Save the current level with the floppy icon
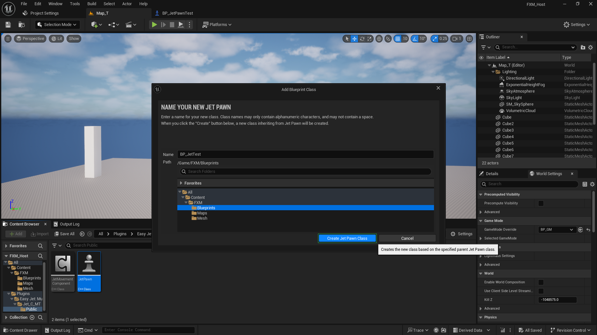The height and width of the screenshot is (335, 597). coord(8,25)
